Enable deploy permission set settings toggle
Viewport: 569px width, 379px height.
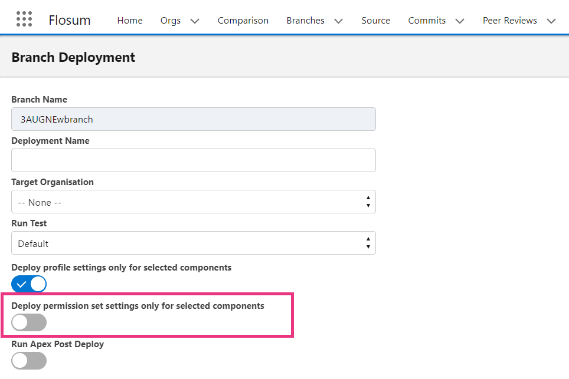click(x=29, y=322)
